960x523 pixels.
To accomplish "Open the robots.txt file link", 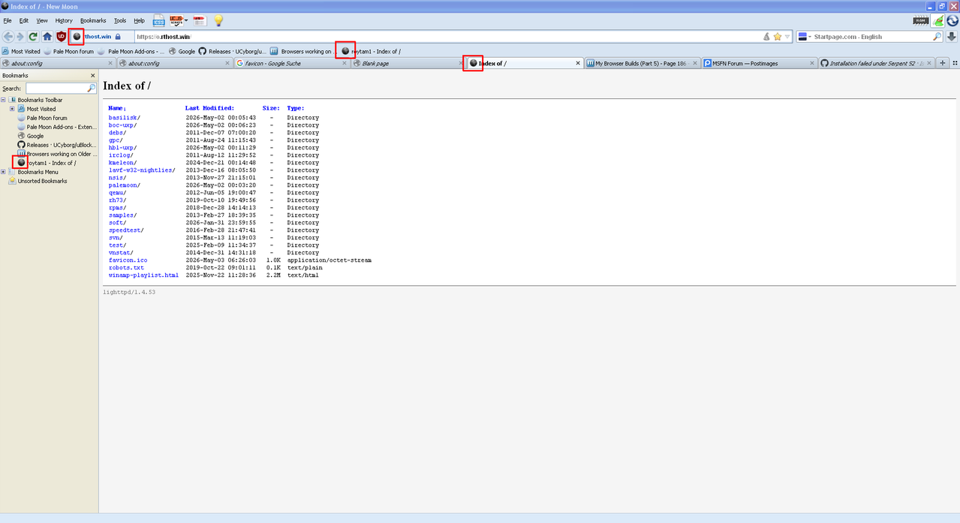I will pos(126,268).
